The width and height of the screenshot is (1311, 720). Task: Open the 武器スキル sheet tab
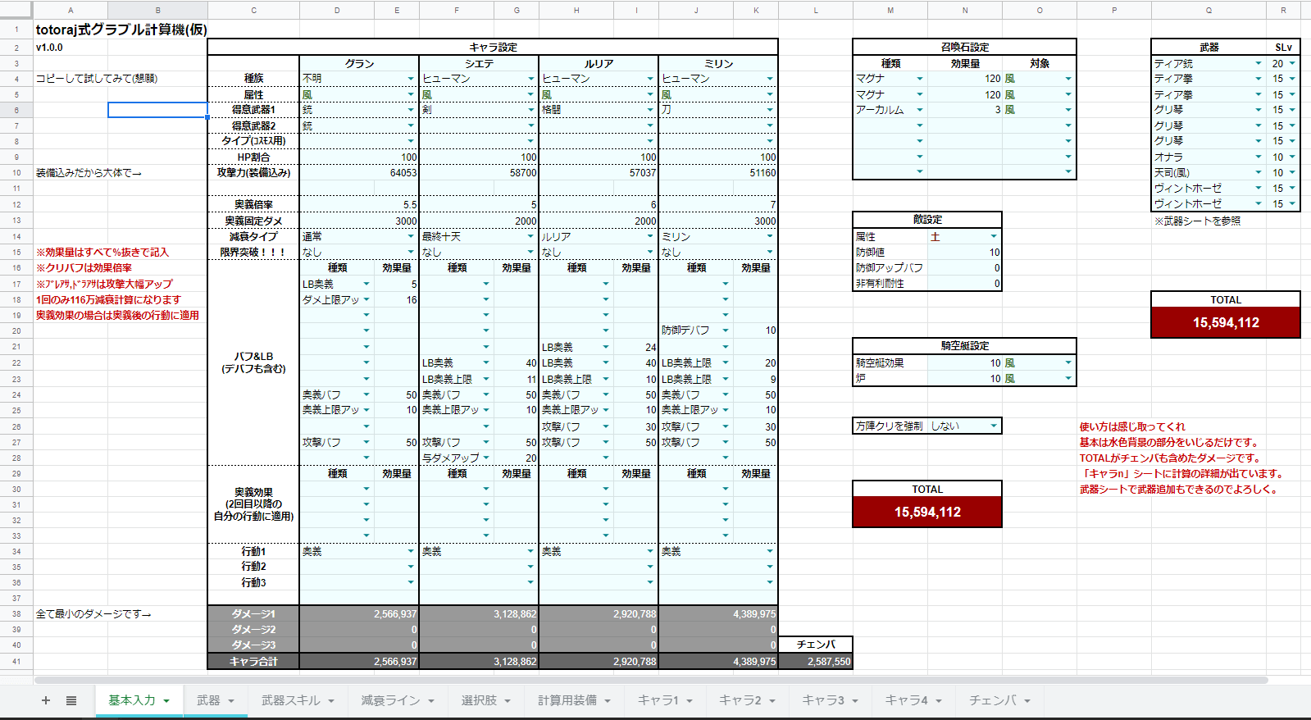coord(298,700)
